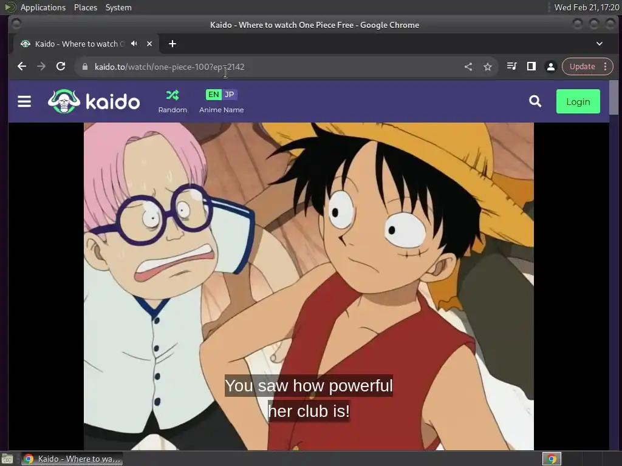Toggle Chrome side panel icon
This screenshot has height=466, width=622.
coord(531,67)
